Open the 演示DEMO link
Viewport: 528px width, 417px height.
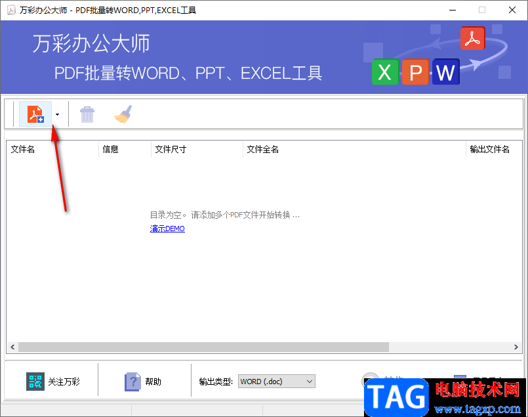tap(167, 229)
